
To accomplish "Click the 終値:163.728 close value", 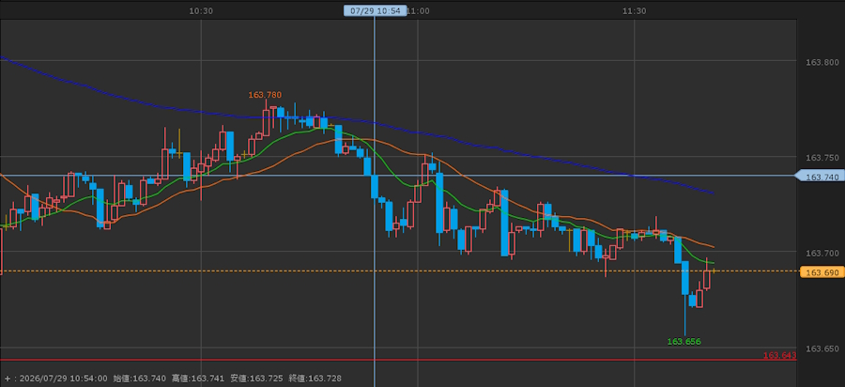I will 315,379.
